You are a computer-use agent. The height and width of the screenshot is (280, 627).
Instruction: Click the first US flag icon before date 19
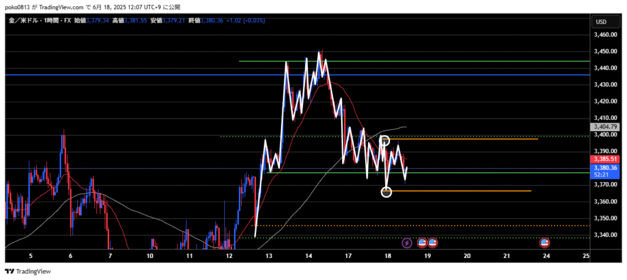pyautogui.click(x=422, y=243)
